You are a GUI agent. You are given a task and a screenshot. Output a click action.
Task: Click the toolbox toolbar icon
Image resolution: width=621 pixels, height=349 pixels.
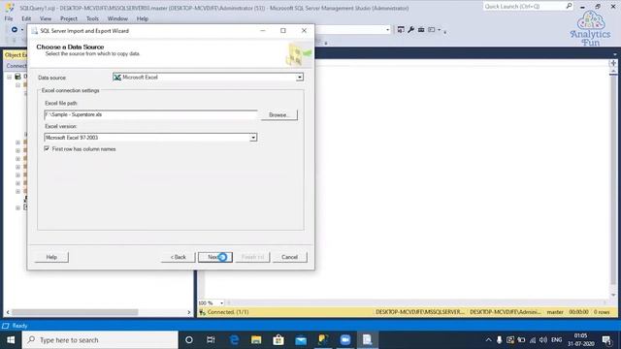click(x=421, y=30)
